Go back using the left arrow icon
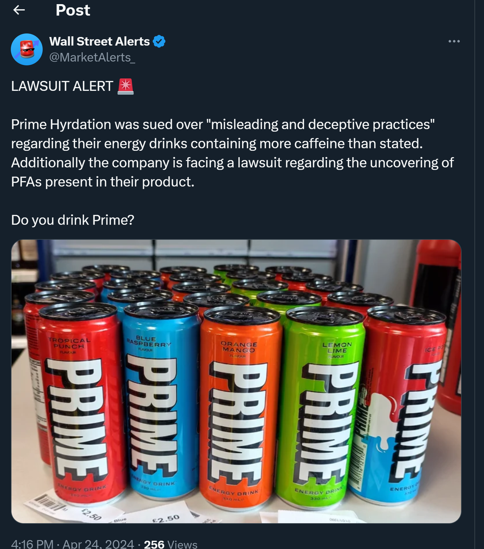Image resolution: width=484 pixels, height=549 pixels. 19,10
